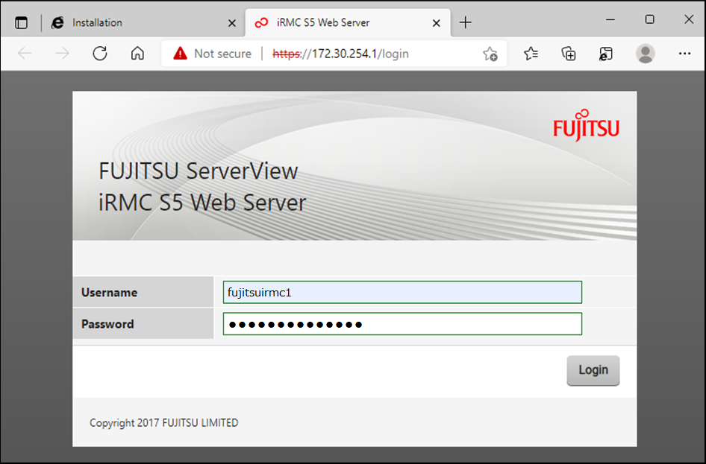The width and height of the screenshot is (706, 464).
Task: Click the Login button
Action: pyautogui.click(x=593, y=370)
